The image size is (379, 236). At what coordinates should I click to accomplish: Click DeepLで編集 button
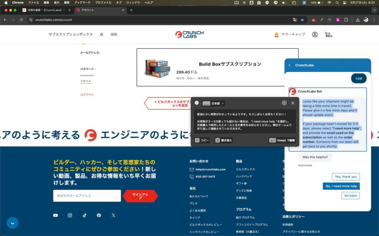[282, 140]
